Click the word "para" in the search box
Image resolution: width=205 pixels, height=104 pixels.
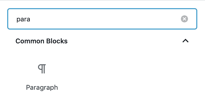tap(23, 20)
